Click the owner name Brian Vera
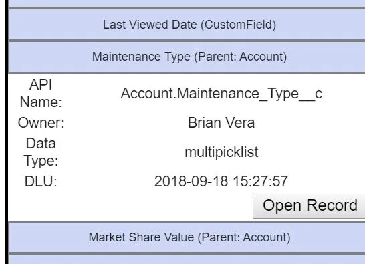Image resolution: width=365 pixels, height=264 pixels. point(221,123)
